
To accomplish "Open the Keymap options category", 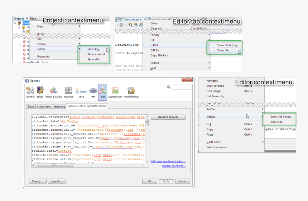I will [68, 92].
